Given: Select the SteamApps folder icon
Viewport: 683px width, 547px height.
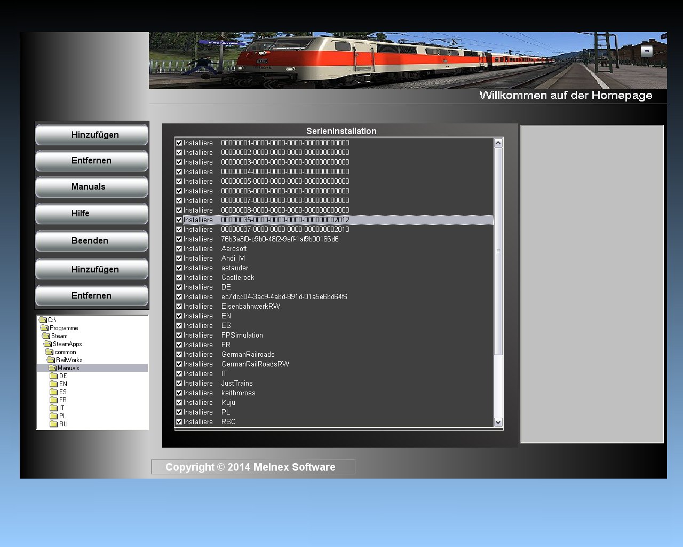Looking at the screenshot, I should (47, 344).
